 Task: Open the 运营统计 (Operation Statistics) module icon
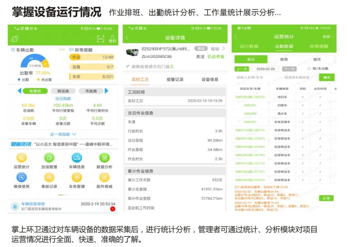click(21, 158)
